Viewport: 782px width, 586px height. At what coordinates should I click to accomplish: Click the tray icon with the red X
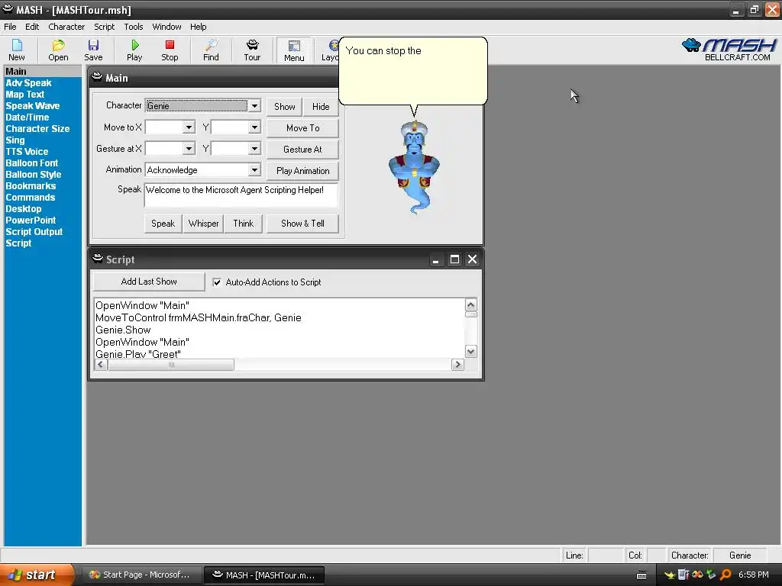click(697, 575)
